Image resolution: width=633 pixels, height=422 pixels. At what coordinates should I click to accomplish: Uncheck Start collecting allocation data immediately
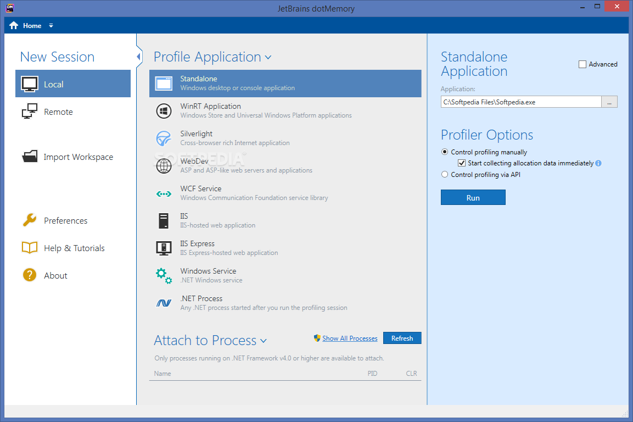pos(462,163)
